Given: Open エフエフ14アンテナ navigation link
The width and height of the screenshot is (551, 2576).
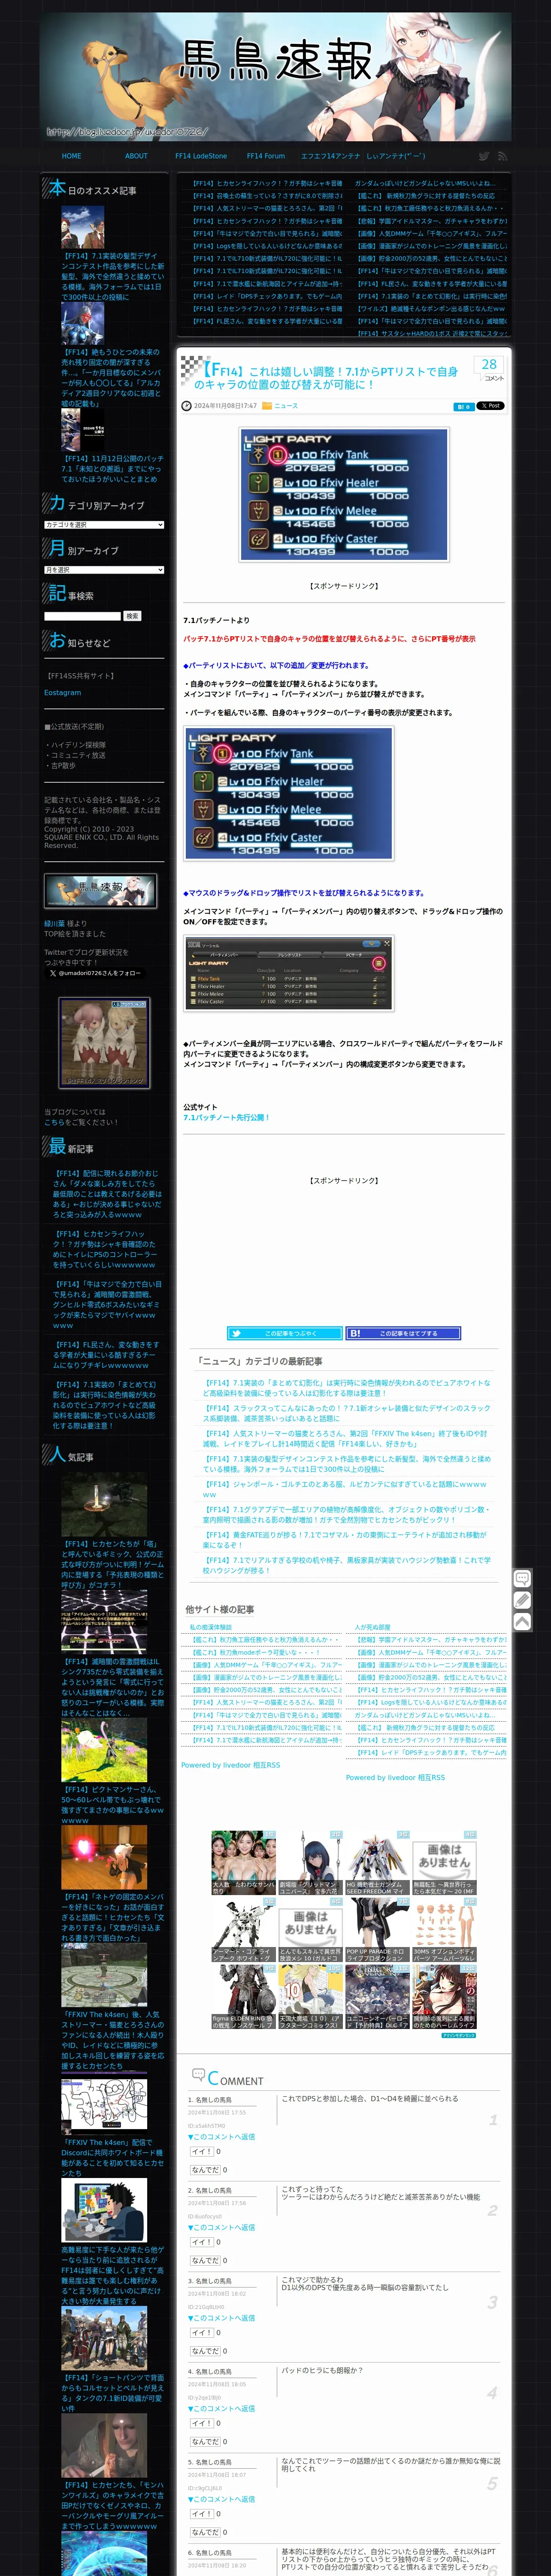Looking at the screenshot, I should tap(330, 156).
